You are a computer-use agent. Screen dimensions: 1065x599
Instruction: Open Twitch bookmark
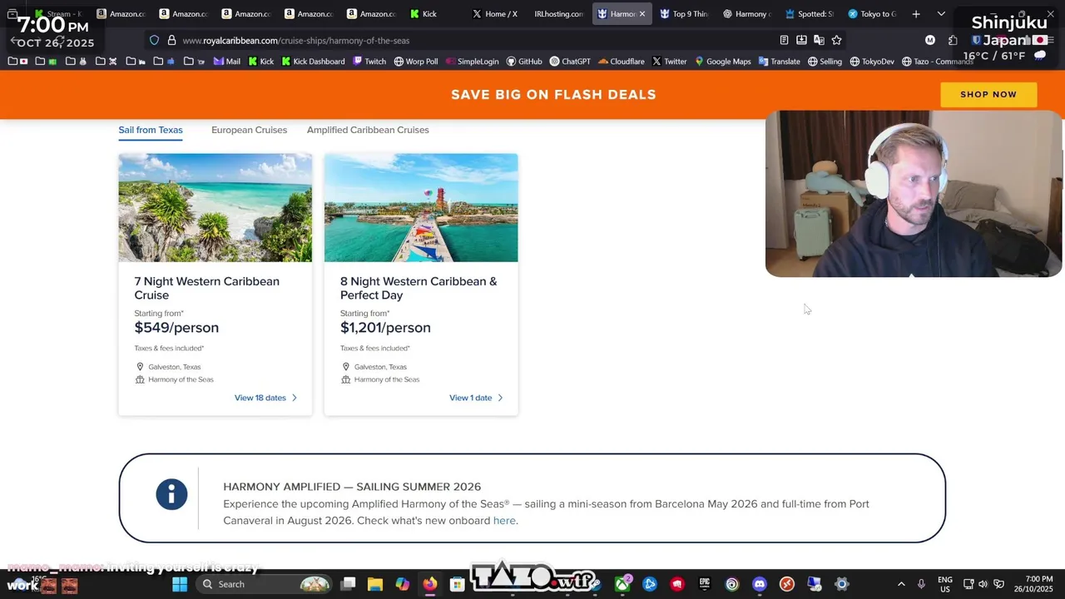369,62
